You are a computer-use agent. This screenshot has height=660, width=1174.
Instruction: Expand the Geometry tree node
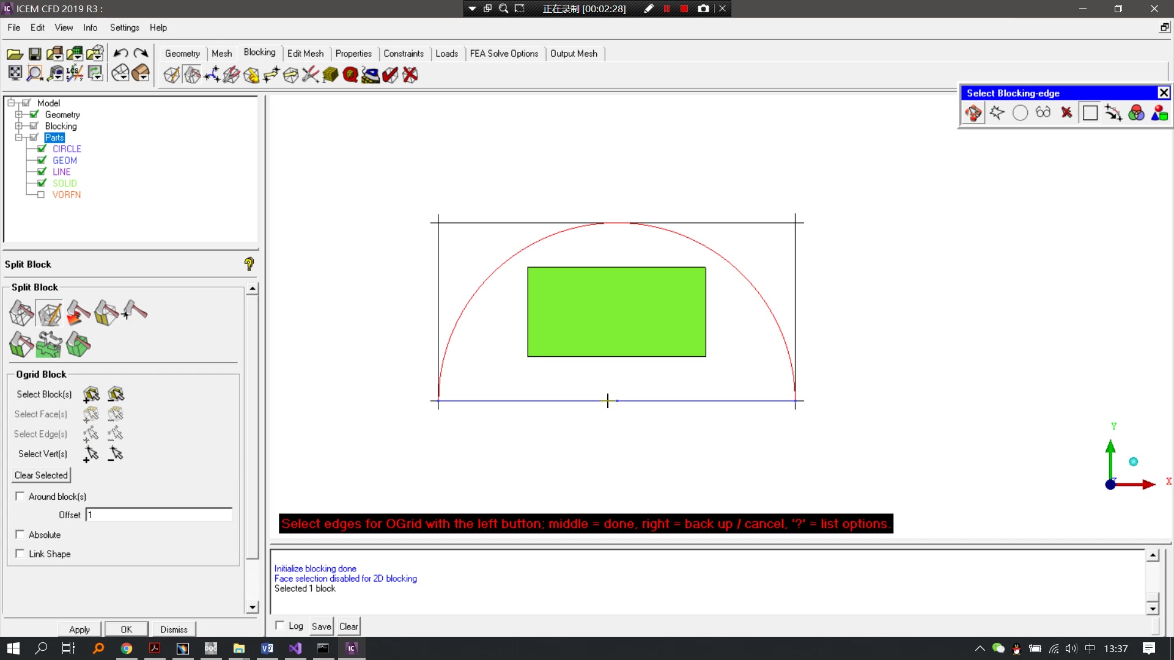pos(18,114)
